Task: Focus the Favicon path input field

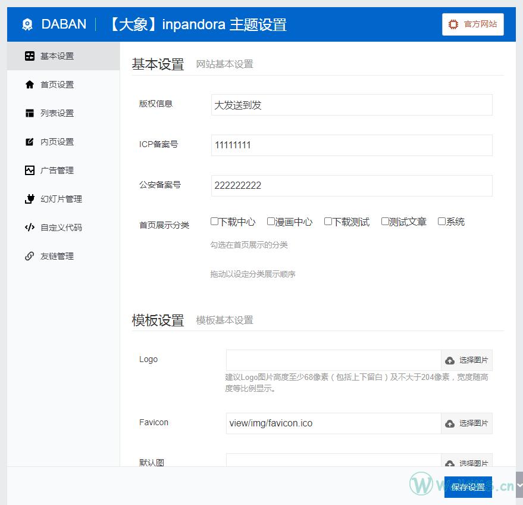Action: pyautogui.click(x=334, y=423)
